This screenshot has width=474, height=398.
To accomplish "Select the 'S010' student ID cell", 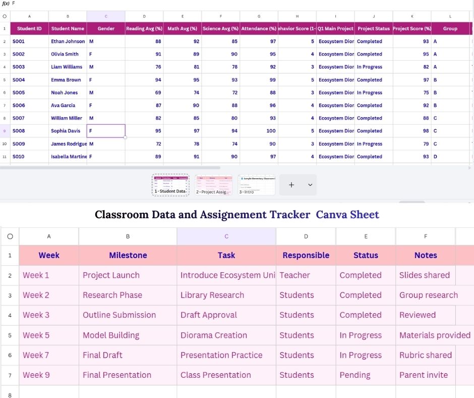I will pos(29,157).
